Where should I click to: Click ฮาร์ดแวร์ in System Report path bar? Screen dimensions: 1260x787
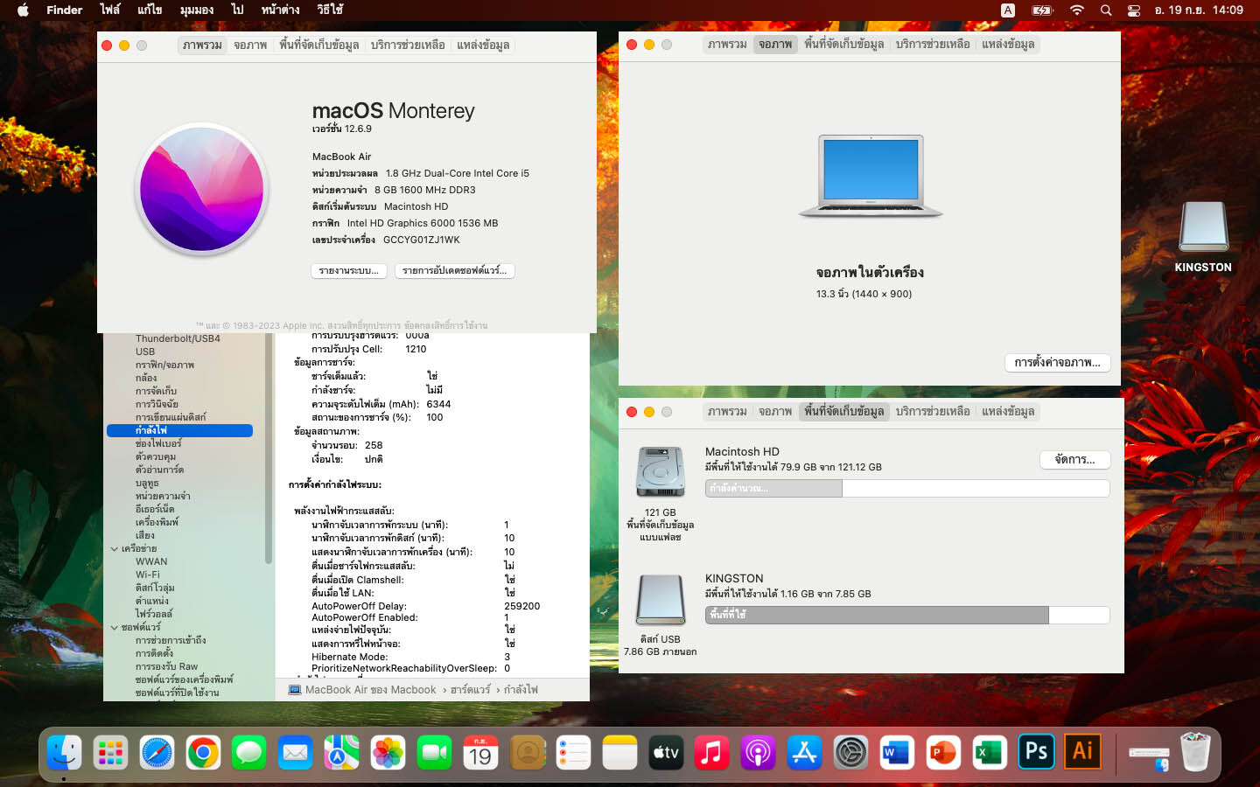click(471, 690)
